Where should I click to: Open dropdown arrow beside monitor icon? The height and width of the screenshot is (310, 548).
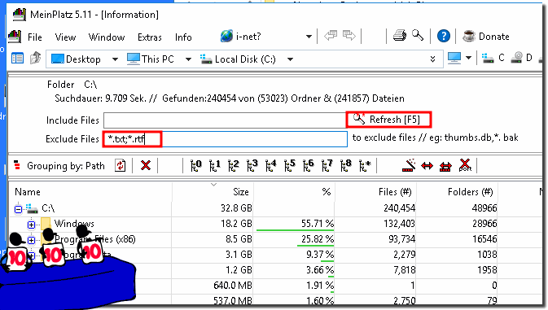[469, 58]
